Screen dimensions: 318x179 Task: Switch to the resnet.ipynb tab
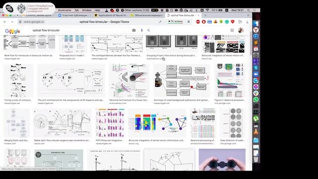pos(38,15)
